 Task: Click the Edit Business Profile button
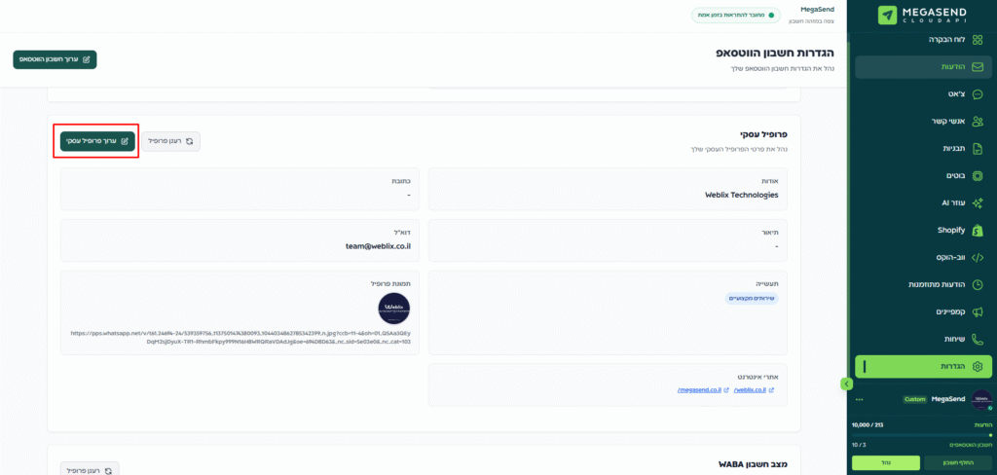[97, 141]
